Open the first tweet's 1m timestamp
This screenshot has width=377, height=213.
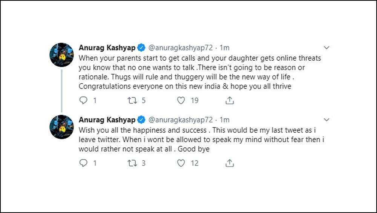click(x=225, y=48)
